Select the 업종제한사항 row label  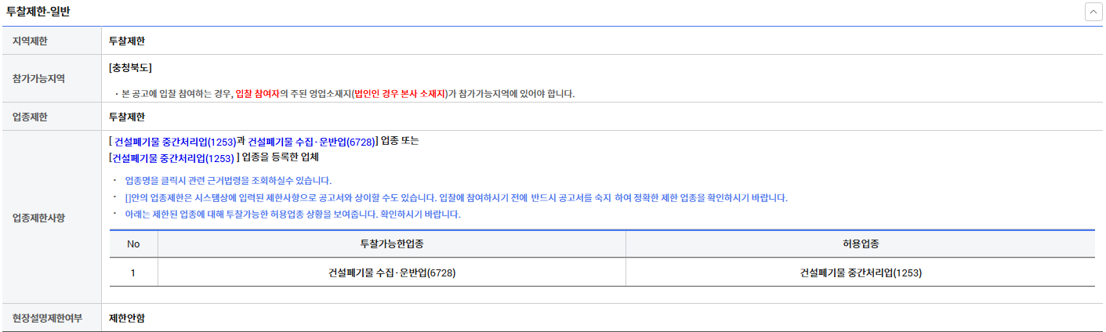[x=38, y=217]
